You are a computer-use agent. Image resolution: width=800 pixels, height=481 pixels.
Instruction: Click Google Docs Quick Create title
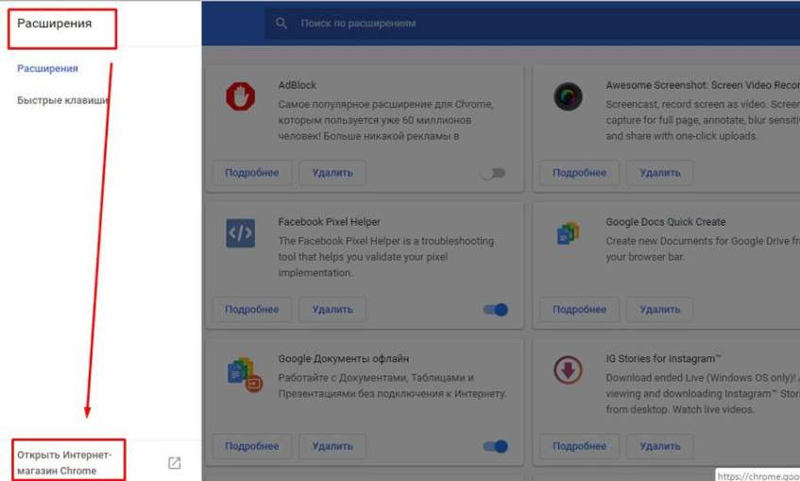click(x=665, y=222)
